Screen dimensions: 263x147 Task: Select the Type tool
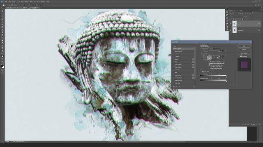point(2,48)
